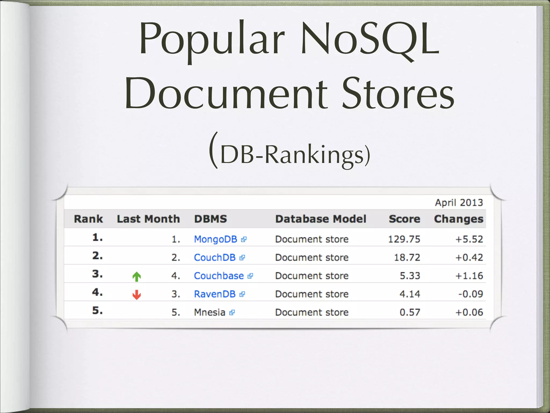
Task: Open the CouchDB link
Action: (x=215, y=258)
